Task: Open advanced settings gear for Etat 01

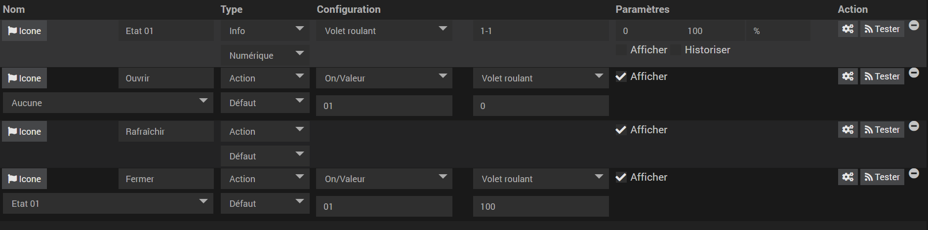Action: [x=847, y=29]
